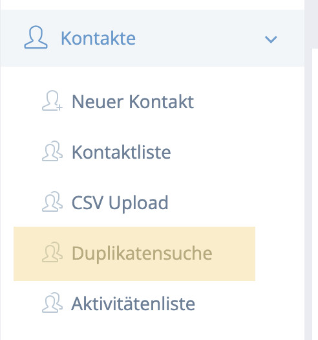
Task: Click the icon next to CSV Upload
Action: 52,201
